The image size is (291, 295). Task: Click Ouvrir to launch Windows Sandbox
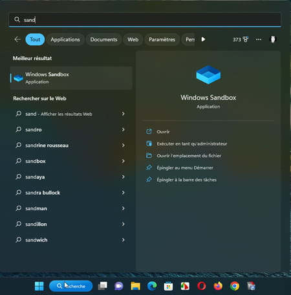163,131
